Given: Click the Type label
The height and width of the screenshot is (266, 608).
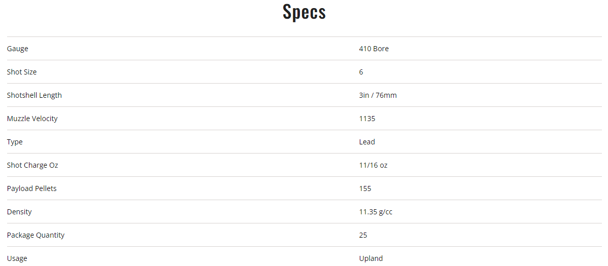Looking at the screenshot, I should 15,142.
